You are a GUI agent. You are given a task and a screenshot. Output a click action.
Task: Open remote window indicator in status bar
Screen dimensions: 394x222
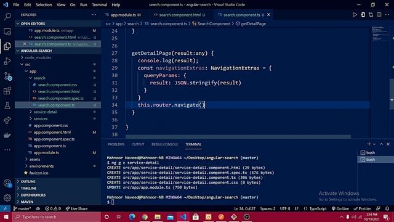point(5,208)
